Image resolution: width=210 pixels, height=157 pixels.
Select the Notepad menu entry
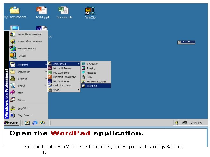point(96,73)
